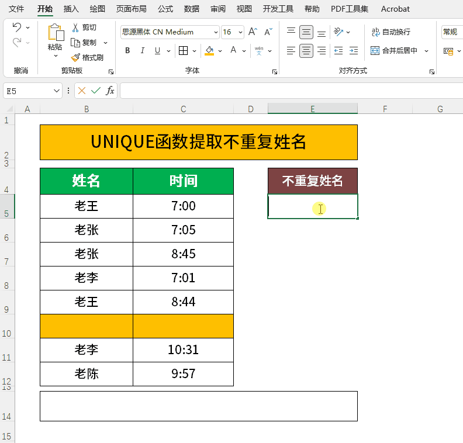Expand paste options arrow under 粘贴
This screenshot has width=463, height=443.
pos(56,56)
